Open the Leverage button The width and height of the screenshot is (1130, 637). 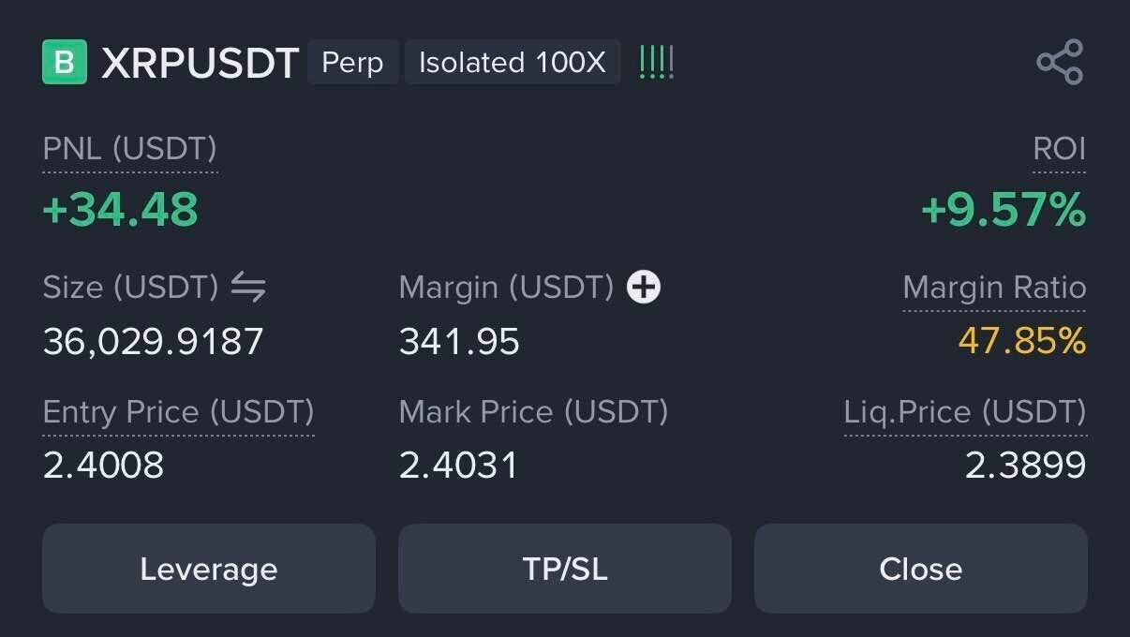[x=209, y=569]
